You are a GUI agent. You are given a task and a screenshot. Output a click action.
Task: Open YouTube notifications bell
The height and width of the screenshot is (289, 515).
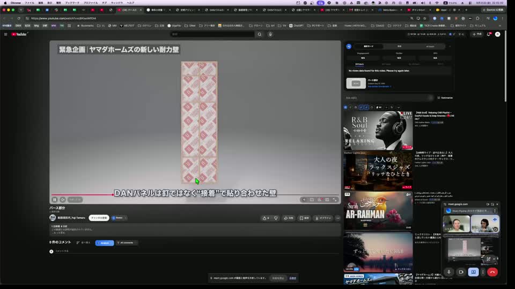click(489, 34)
